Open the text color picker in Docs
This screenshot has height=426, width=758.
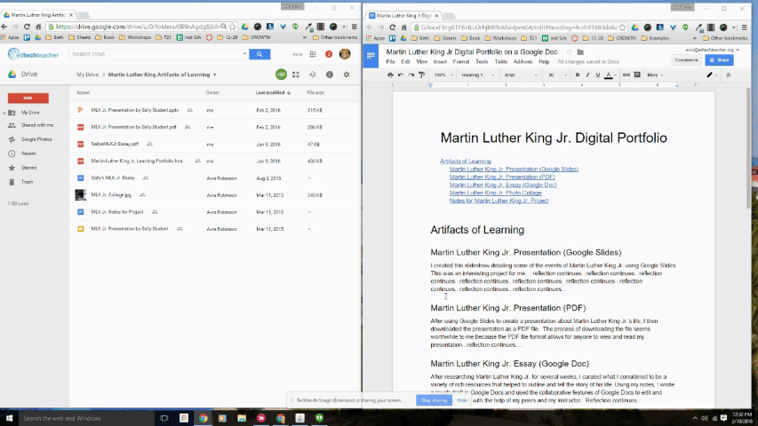[x=609, y=75]
